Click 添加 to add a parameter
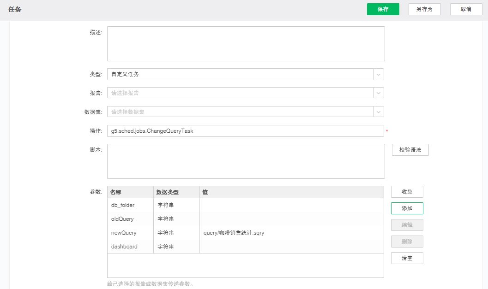The image size is (488, 289). (x=407, y=208)
